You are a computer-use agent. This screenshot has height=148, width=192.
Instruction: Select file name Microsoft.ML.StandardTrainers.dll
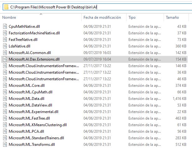[x=36, y=138]
